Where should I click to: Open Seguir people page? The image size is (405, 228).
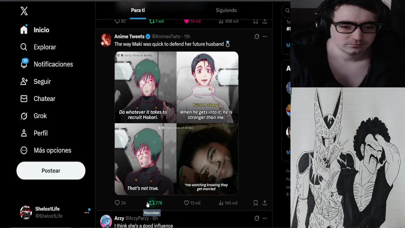(x=35, y=81)
